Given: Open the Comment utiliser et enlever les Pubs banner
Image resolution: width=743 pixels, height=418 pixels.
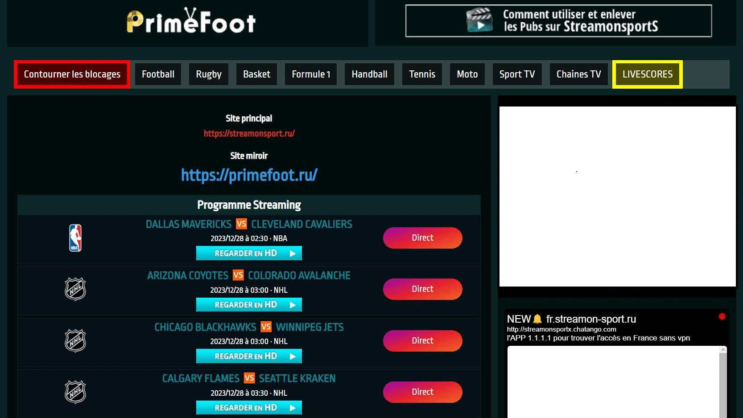Looking at the screenshot, I should click(x=558, y=21).
